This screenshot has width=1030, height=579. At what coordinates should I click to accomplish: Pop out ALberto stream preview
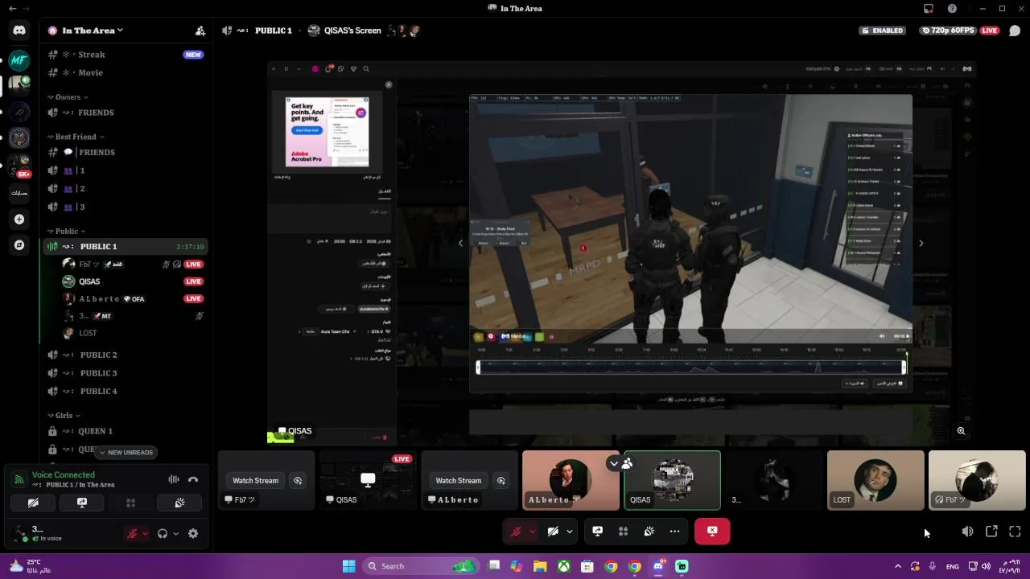501,481
